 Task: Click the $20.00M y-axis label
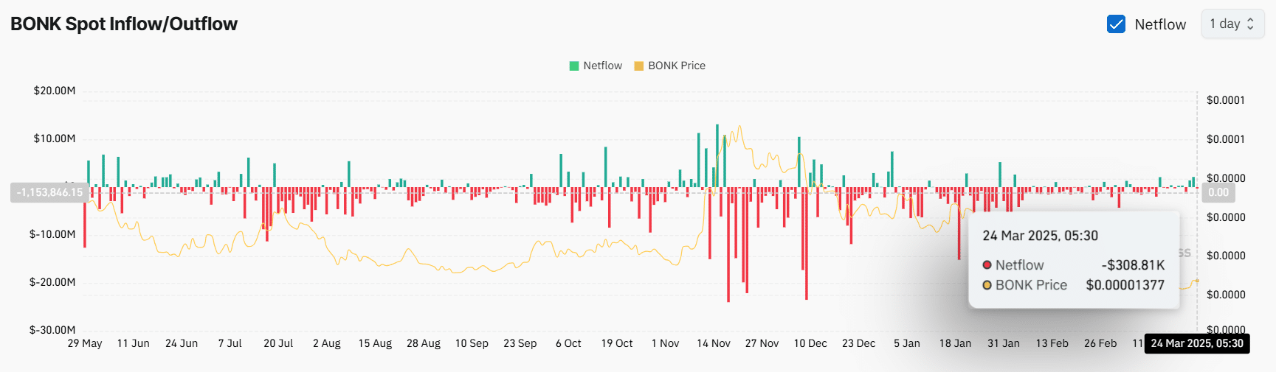click(54, 91)
